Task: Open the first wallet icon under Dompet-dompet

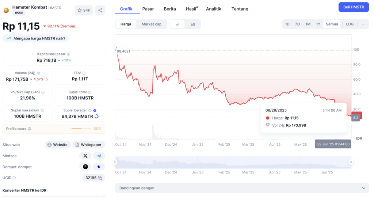Action: tap(85, 167)
